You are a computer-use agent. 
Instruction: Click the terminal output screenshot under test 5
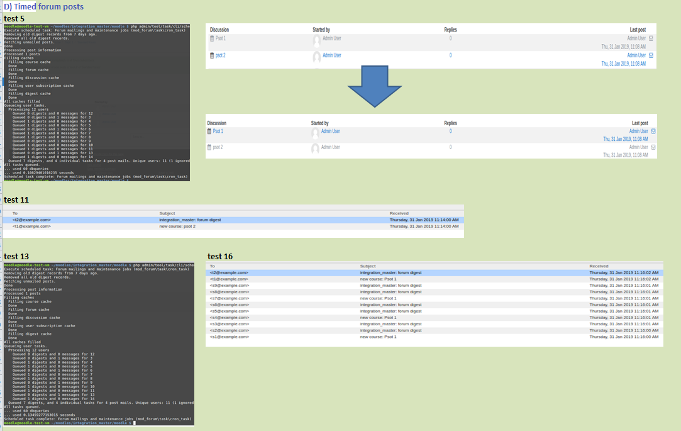[97, 103]
